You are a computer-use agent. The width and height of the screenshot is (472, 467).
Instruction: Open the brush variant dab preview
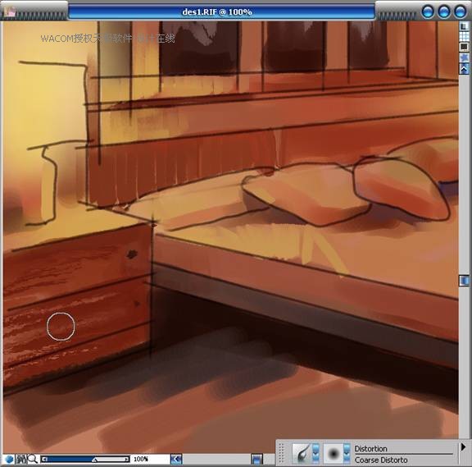pos(334,453)
